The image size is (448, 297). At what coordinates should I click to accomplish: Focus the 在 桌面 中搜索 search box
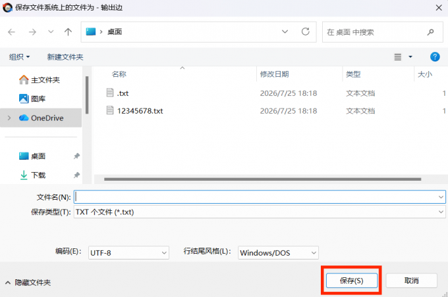tap(383, 32)
